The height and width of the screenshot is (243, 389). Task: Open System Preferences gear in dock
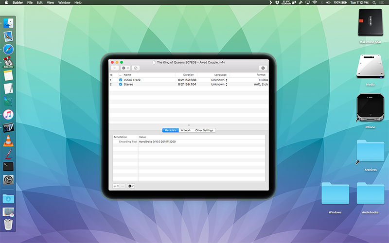[x=8, y=180]
